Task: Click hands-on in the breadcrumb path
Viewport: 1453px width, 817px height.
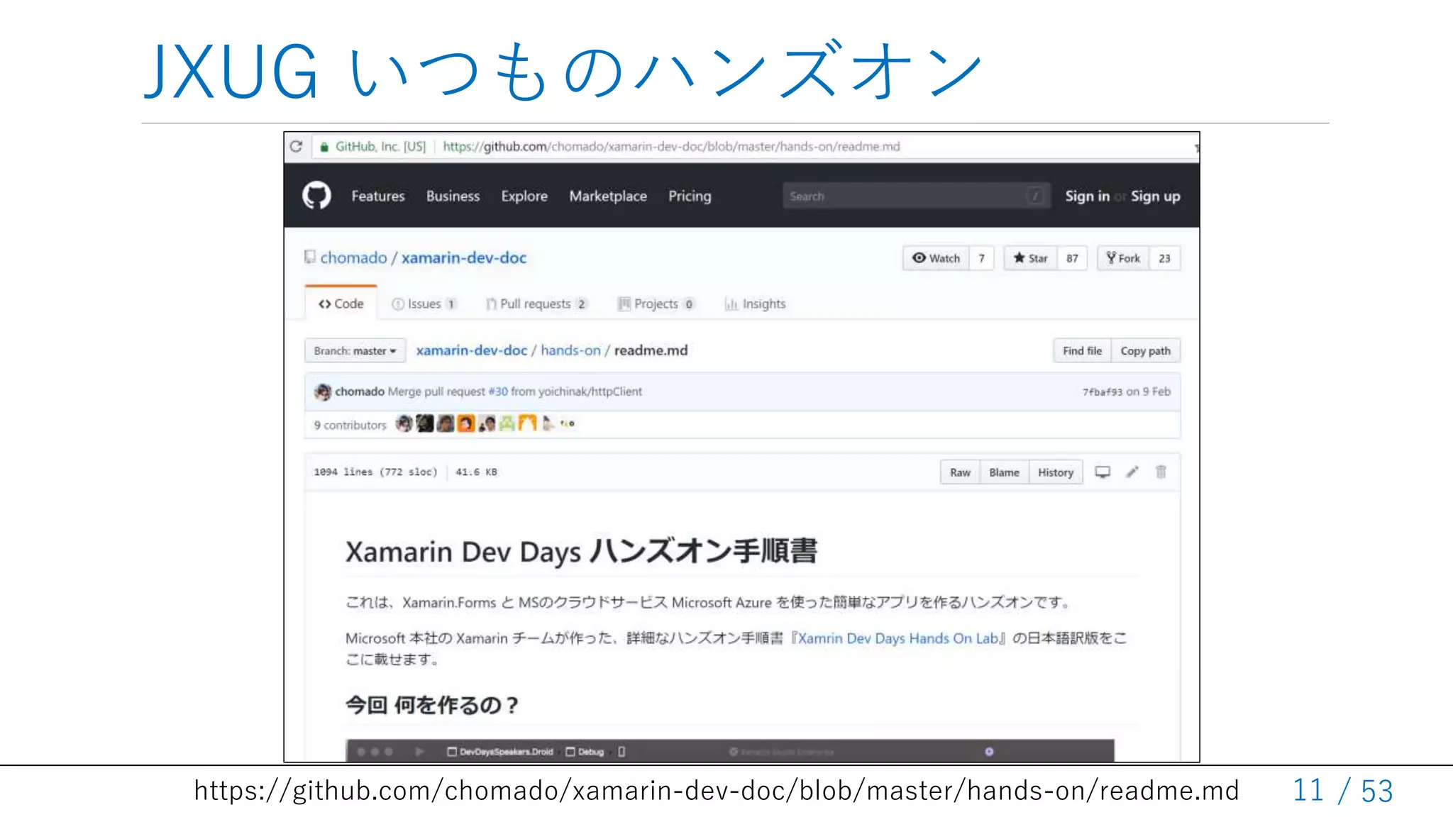Action: pyautogui.click(x=570, y=350)
